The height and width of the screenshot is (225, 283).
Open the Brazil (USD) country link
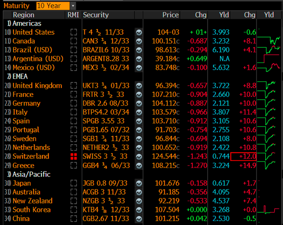32,50
